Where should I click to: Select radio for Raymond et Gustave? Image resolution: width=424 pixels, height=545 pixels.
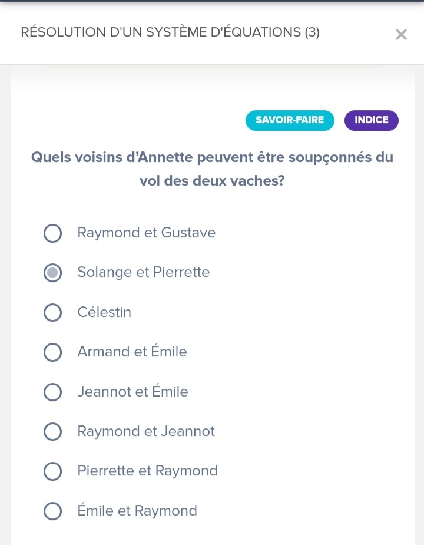[53, 233]
